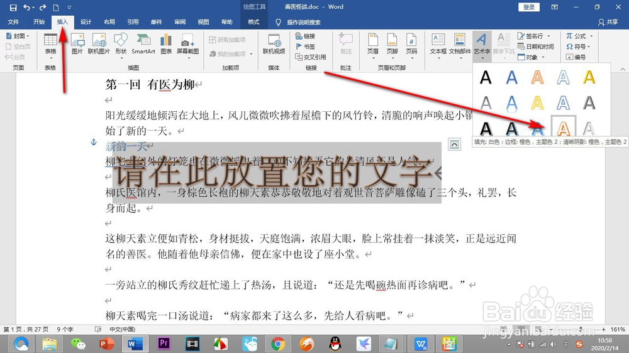Choose the blue fill WordArt style in first row

click(511, 77)
